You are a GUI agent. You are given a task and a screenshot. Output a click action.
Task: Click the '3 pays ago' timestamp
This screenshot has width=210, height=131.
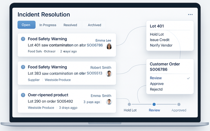[x=91, y=102]
